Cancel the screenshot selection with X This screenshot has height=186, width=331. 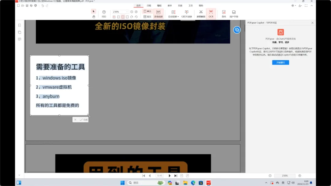(75, 120)
